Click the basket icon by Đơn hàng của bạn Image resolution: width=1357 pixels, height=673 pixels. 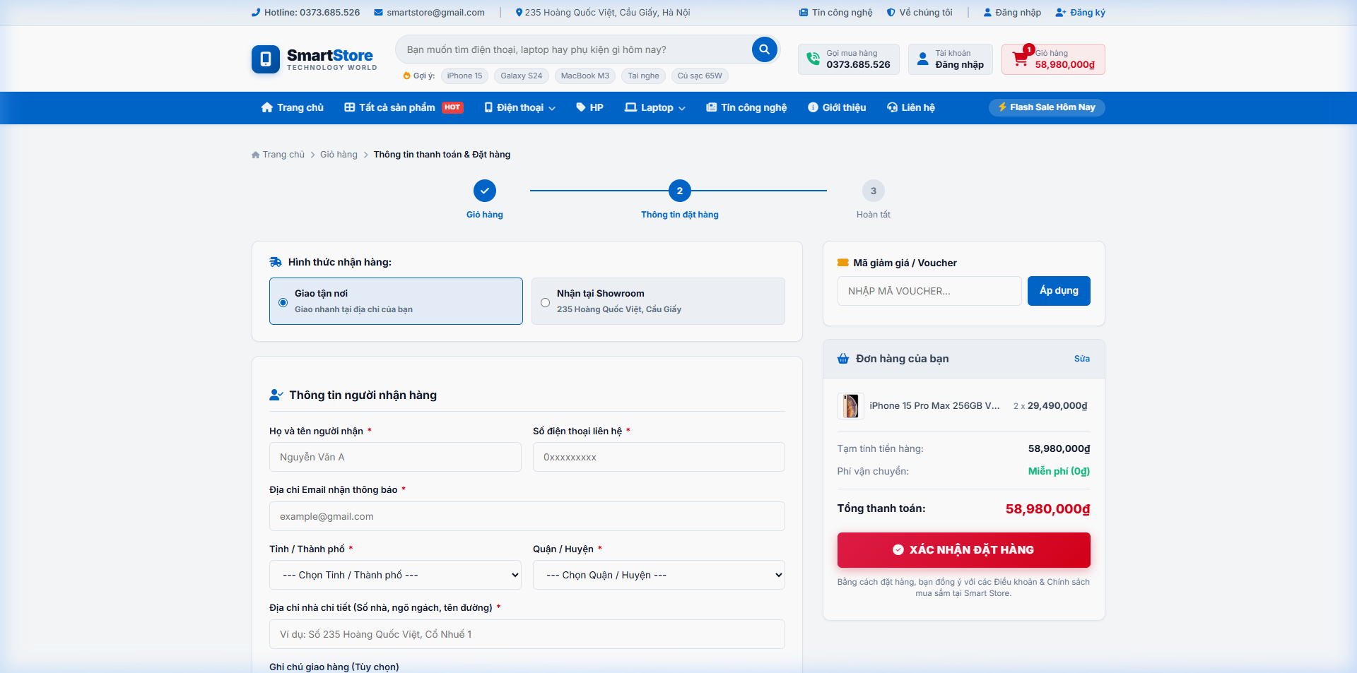click(x=843, y=359)
